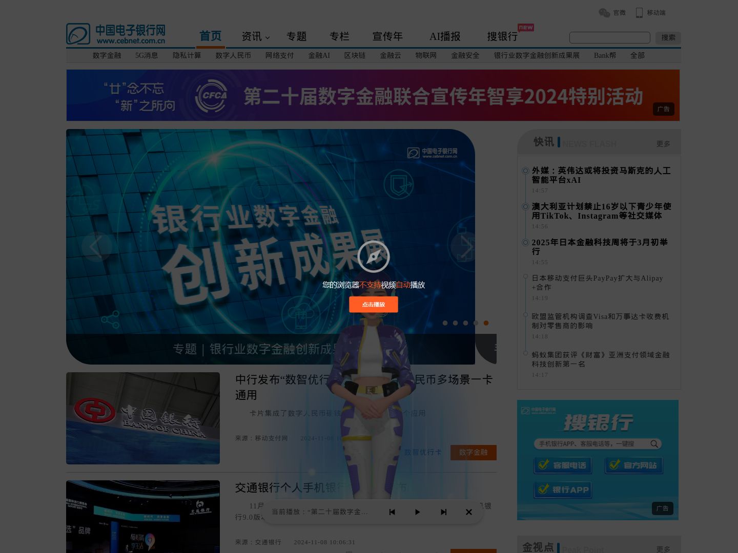Open 2025年日本金融科技周 news item
Screen dimensions: 738x553
point(600,247)
